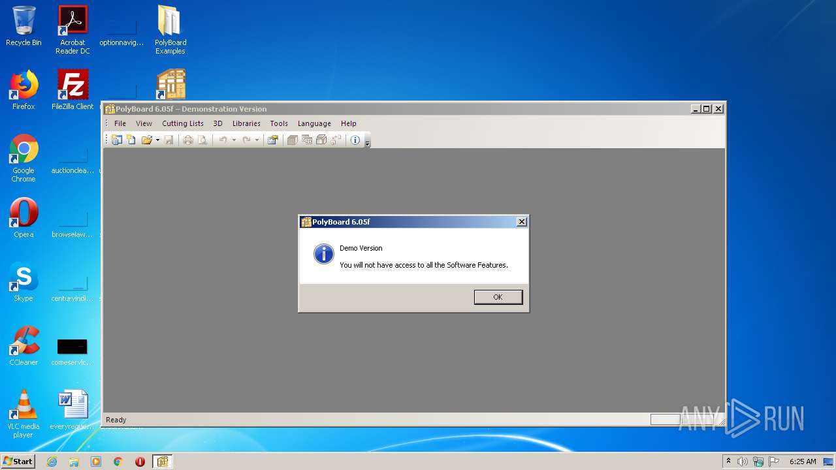Viewport: 836px width, 470px height.
Task: Open the auctionclea desktop file
Action: coord(72,159)
